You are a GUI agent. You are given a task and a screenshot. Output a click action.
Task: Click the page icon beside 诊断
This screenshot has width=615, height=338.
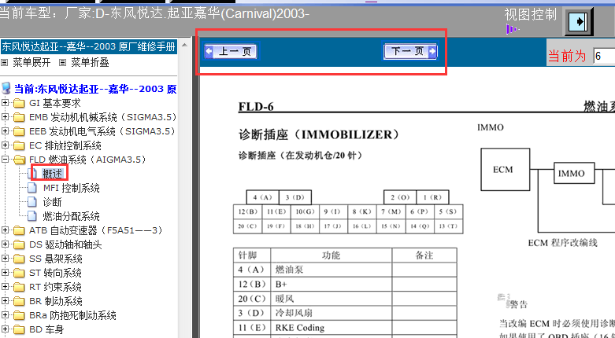point(32,202)
